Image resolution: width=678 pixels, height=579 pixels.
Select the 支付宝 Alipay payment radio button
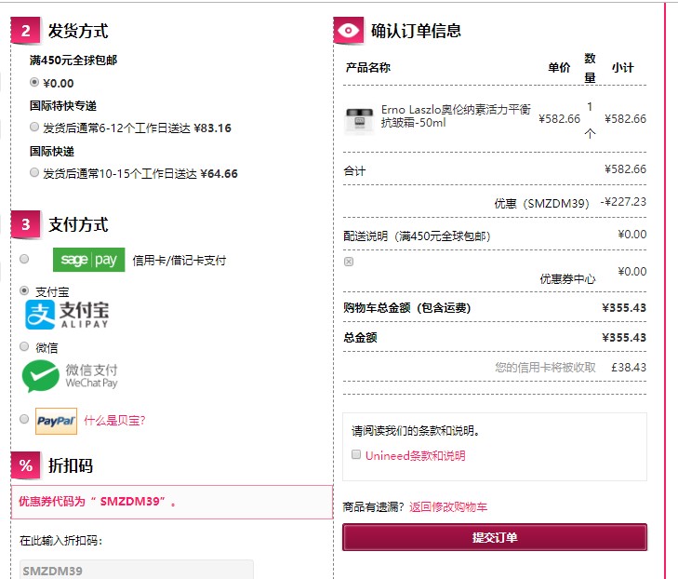(24, 290)
